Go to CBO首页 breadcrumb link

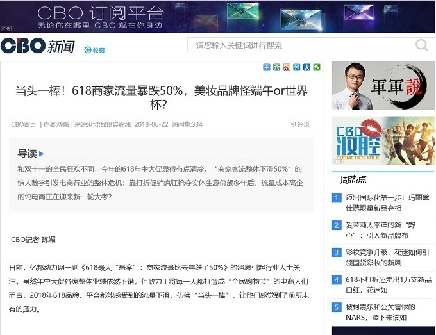[x=24, y=124]
